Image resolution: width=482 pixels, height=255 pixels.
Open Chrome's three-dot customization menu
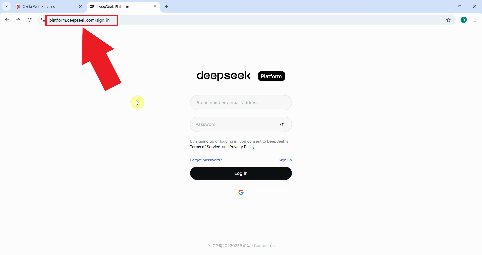[x=475, y=20]
